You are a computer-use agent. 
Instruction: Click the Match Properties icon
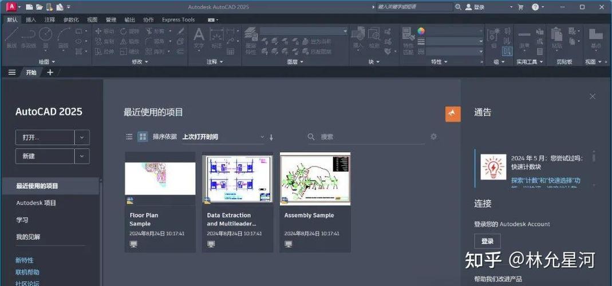click(x=408, y=40)
